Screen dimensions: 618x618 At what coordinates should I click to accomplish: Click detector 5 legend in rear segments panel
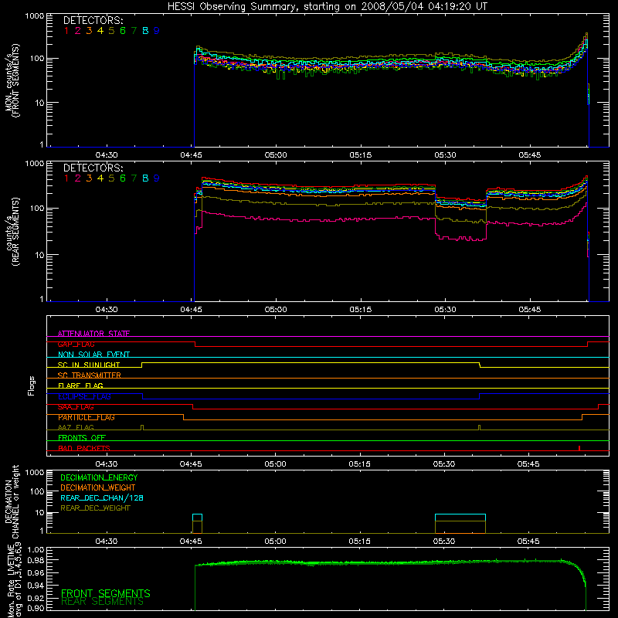pos(111,178)
